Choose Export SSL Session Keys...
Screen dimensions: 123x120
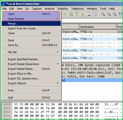(x=31, y=78)
